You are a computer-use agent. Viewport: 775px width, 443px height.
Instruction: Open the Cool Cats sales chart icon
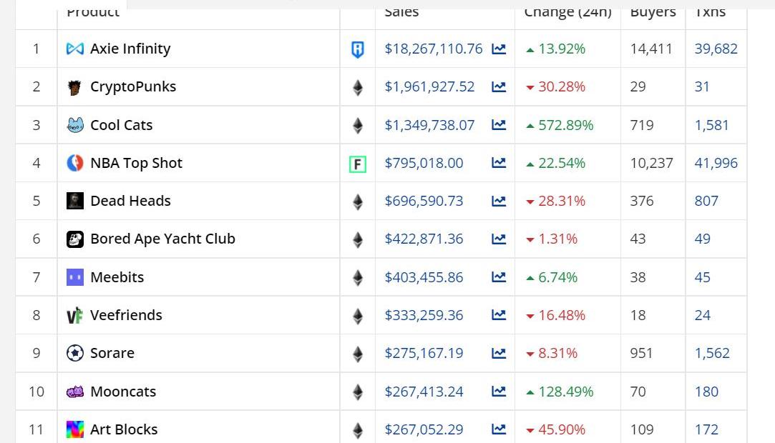(x=499, y=125)
